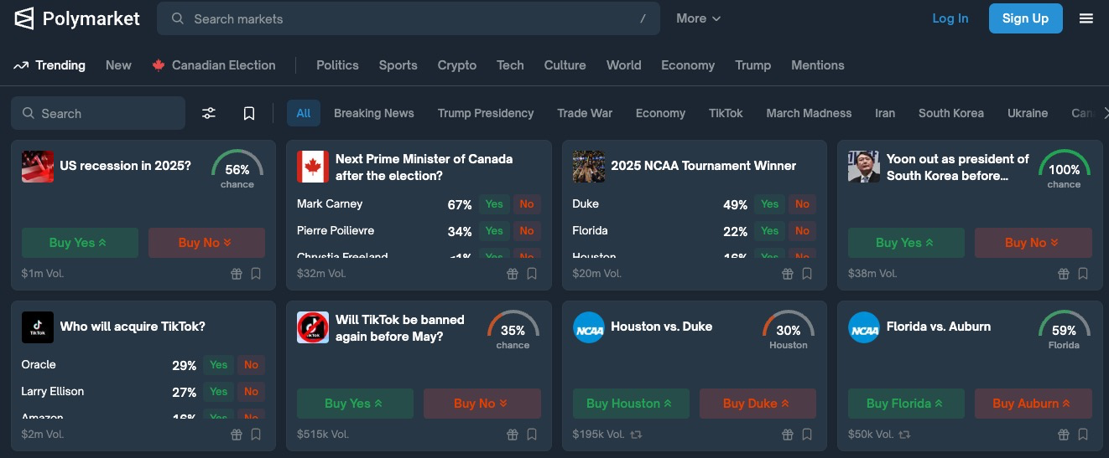
Task: Click the gift icon on US recession card
Action: pos(237,274)
